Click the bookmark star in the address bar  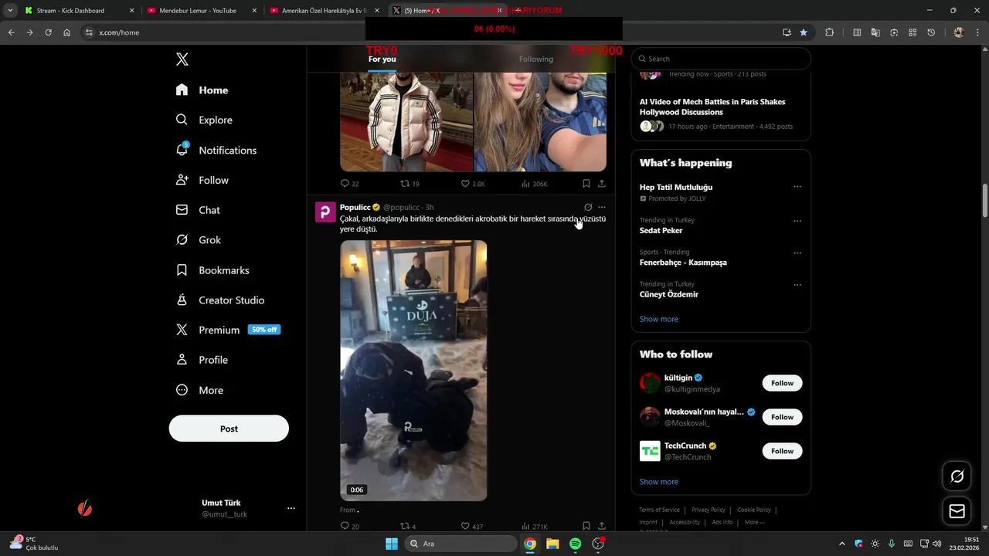(x=804, y=32)
